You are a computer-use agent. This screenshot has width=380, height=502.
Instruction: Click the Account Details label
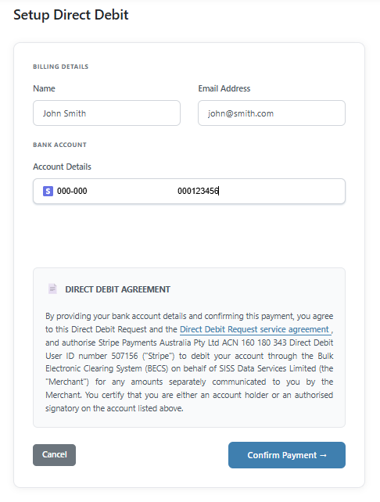pyautogui.click(x=62, y=167)
